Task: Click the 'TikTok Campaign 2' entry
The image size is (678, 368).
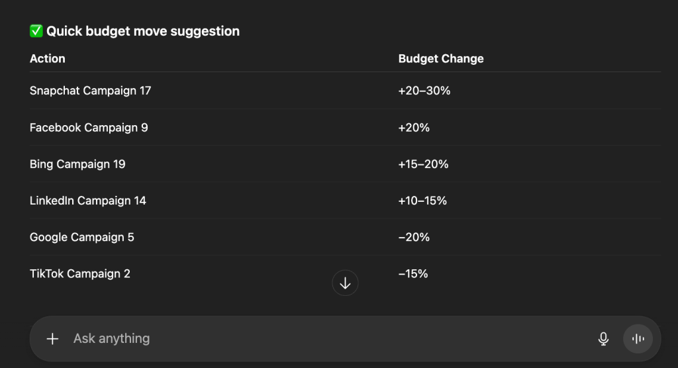Action: (x=80, y=273)
